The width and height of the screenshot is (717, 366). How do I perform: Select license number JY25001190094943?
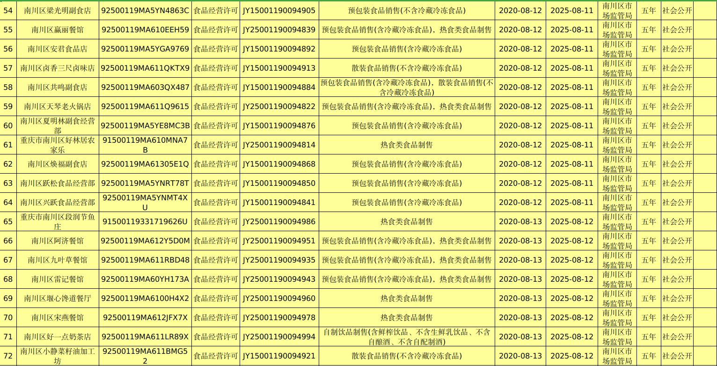click(279, 279)
